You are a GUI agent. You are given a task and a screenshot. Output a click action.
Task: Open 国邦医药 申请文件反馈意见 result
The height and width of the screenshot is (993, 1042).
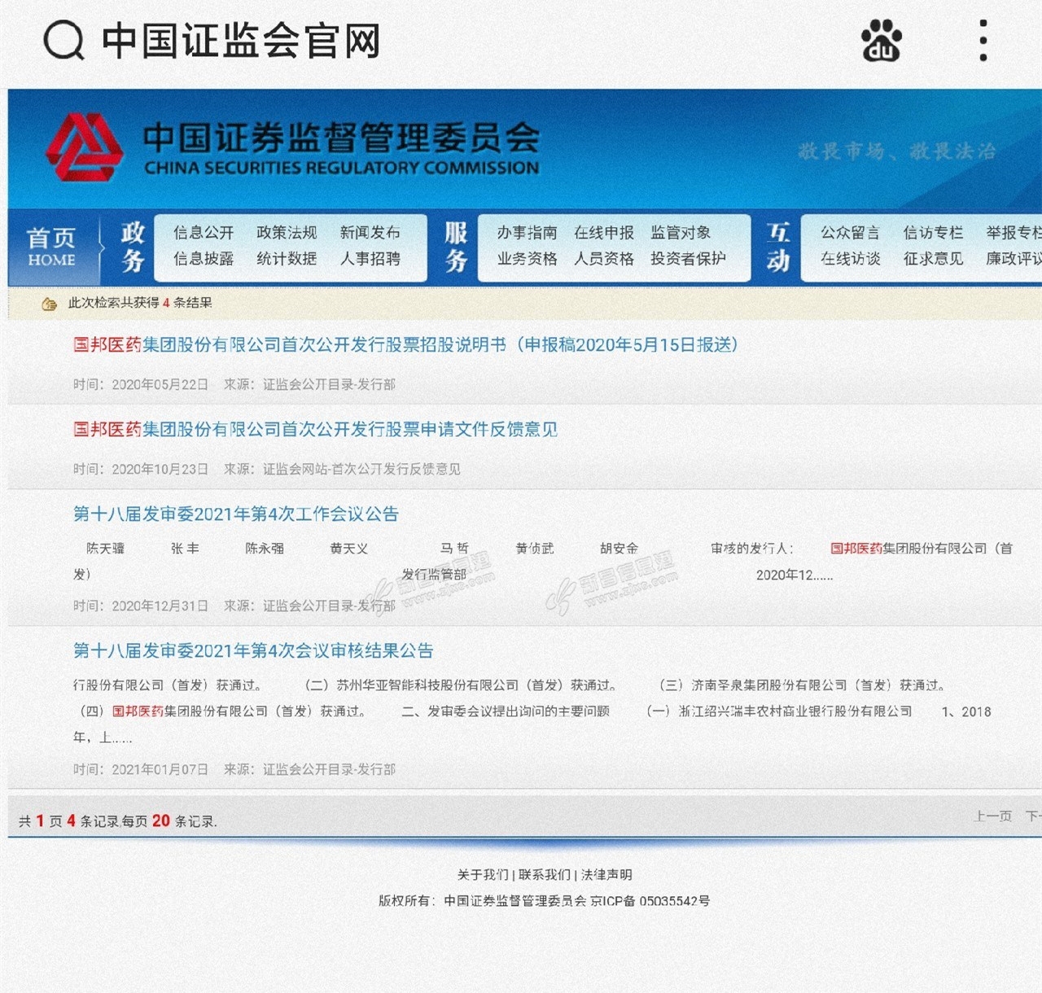pos(315,430)
